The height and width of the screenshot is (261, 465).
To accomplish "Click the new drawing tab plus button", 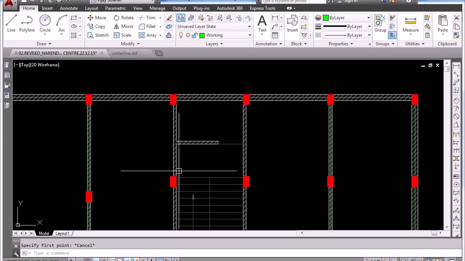I will pyautogui.click(x=159, y=53).
